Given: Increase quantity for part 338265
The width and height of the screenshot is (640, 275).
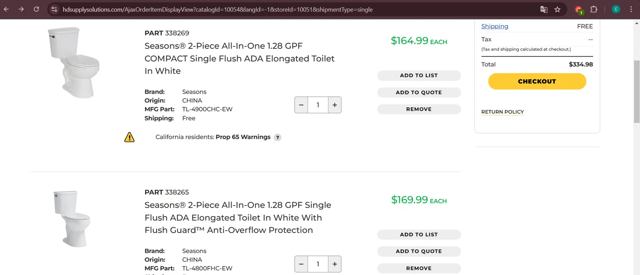Looking at the screenshot, I should point(335,264).
